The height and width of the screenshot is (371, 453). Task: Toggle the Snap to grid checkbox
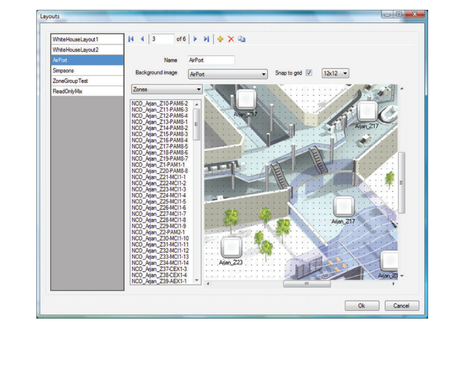pyautogui.click(x=309, y=73)
